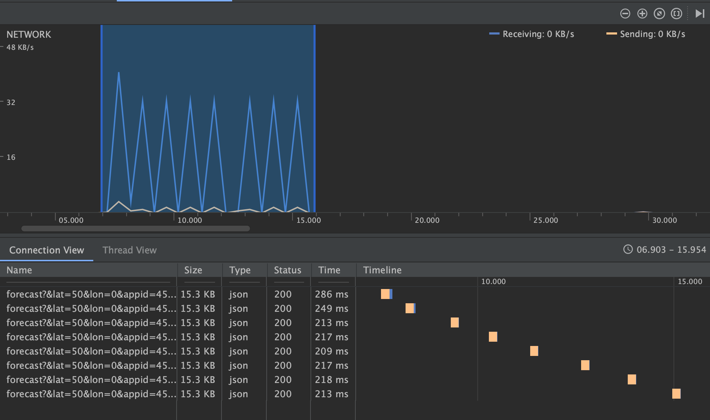Click the 48 KB/s axis label

[20, 47]
